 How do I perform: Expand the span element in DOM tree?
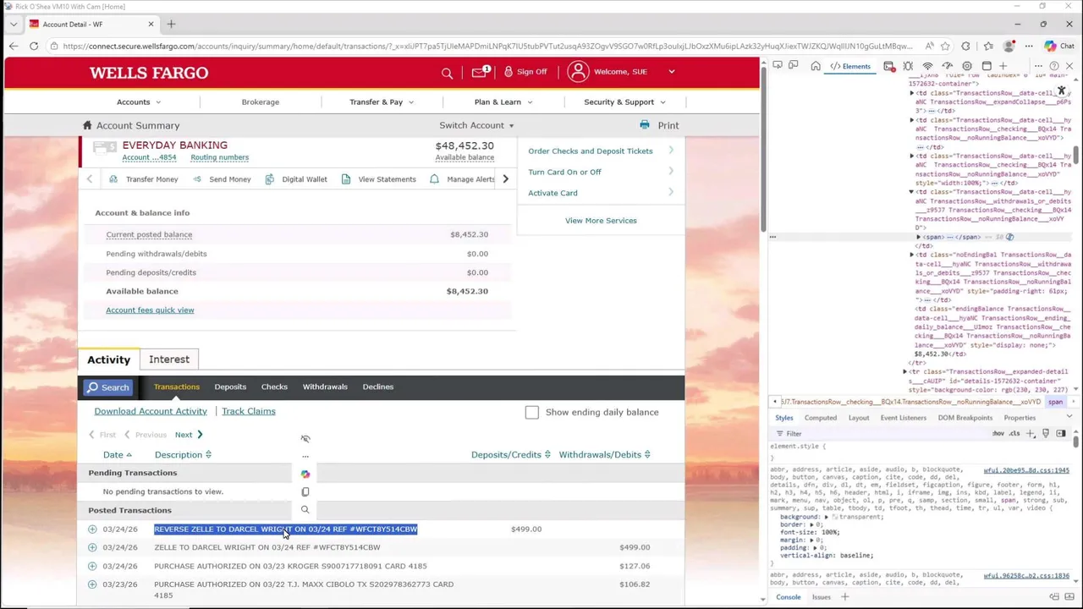click(919, 237)
